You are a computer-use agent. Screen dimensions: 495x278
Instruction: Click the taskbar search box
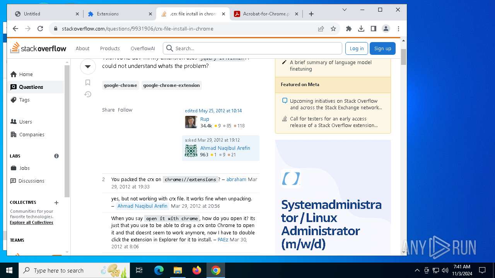74,270
